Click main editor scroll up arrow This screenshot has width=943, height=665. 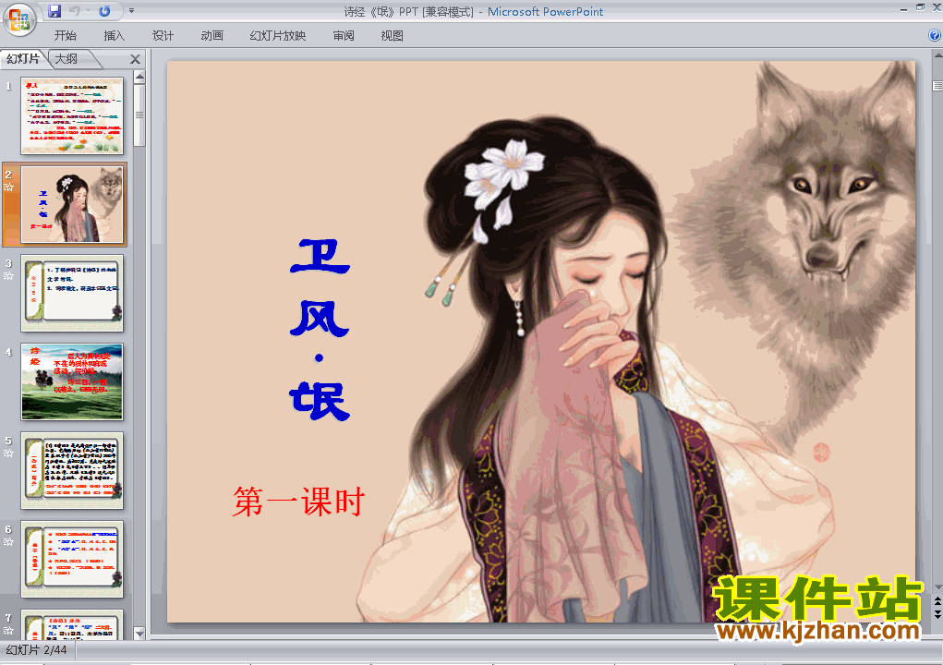click(x=937, y=55)
